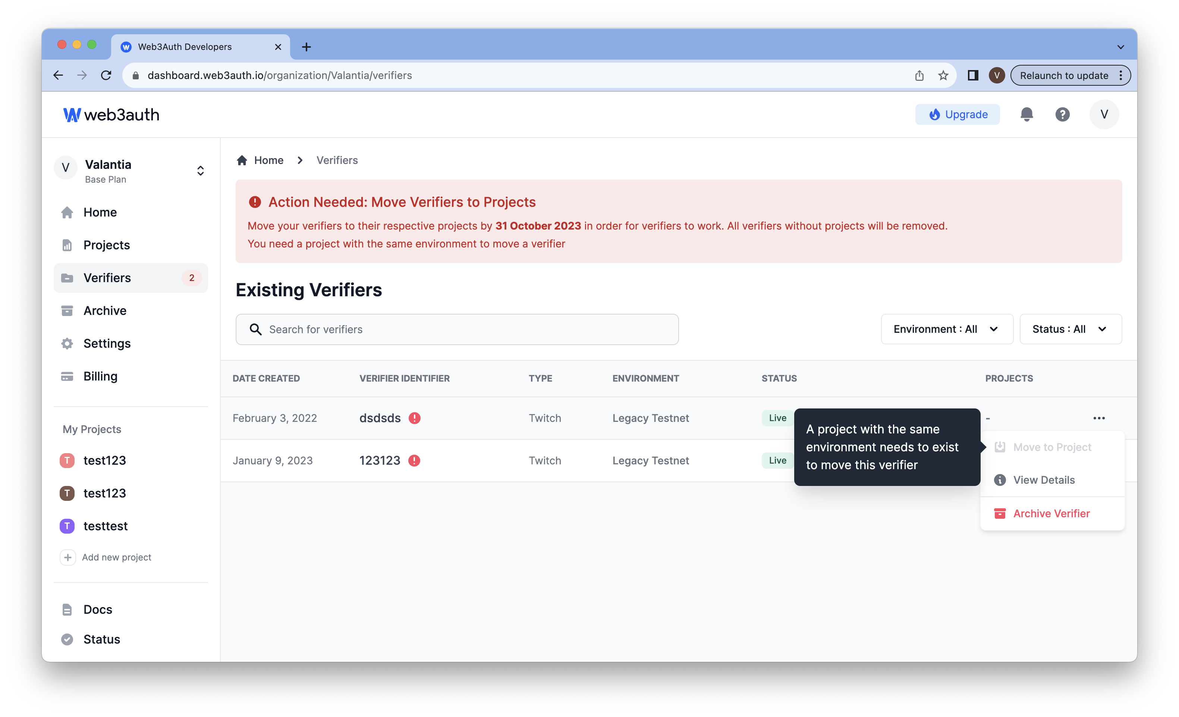Click the browser forward arrow

coord(82,75)
